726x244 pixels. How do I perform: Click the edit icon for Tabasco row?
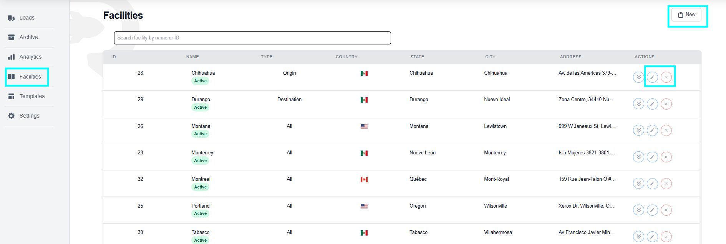(652, 236)
